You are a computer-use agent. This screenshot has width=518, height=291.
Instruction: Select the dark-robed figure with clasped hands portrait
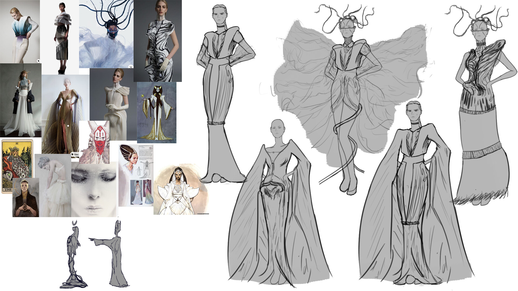[x=26, y=198]
